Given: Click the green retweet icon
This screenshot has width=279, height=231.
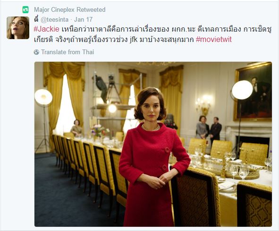Looking at the screenshot, I should click(25, 9).
